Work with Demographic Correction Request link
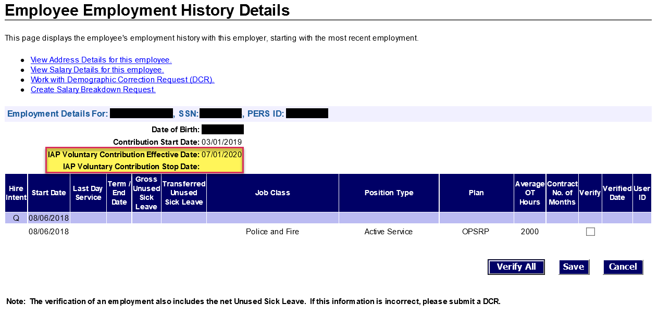The image size is (658, 316). click(x=122, y=80)
